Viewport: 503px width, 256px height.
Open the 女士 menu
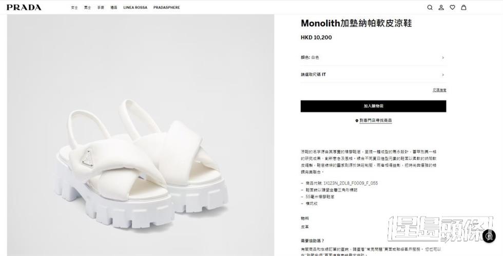pyautogui.click(x=74, y=7)
